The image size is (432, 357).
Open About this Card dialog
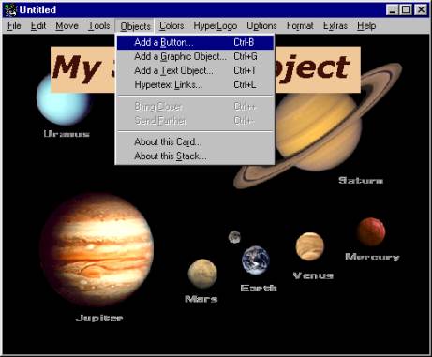(195, 141)
